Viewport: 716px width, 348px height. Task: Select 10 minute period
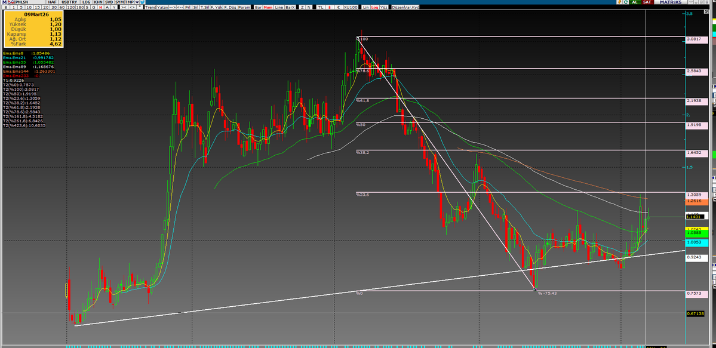coord(29,7)
